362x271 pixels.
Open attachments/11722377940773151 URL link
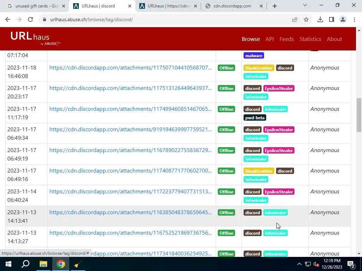130,191
